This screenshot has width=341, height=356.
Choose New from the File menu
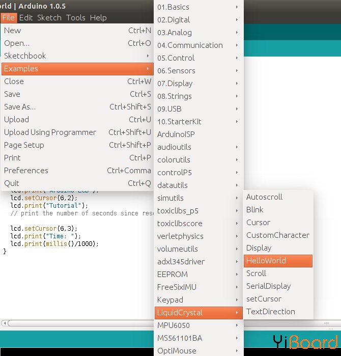click(x=77, y=31)
